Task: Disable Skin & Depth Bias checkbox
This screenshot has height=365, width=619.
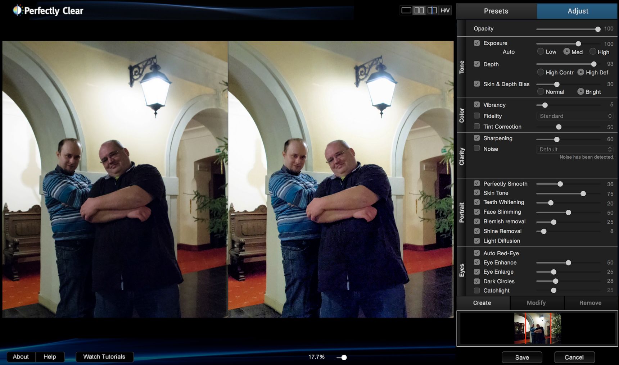Action: 477,83
